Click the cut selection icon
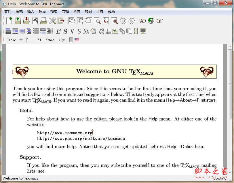The height and width of the screenshot is (183, 234). [x=72, y=21]
